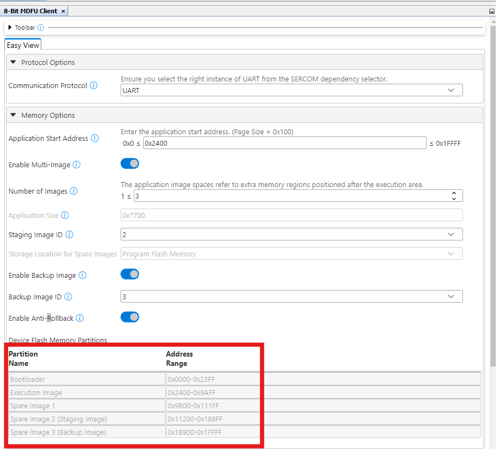496x449 pixels.
Task: Expand the Toolbar disclosure triangle
Action: tap(10, 28)
